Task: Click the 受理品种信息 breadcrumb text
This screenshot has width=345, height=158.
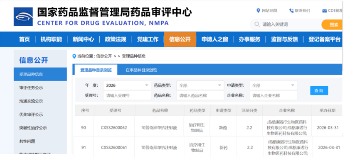Action: point(134,56)
